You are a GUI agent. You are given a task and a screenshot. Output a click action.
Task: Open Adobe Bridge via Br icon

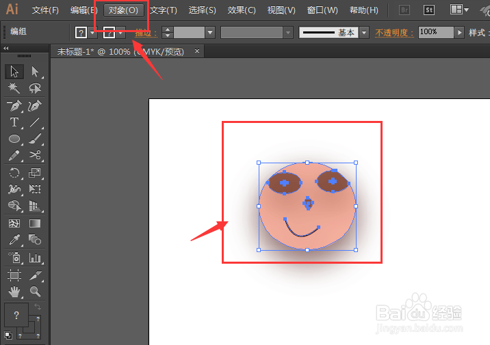(x=404, y=10)
